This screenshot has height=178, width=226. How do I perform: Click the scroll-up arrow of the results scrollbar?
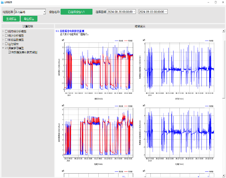(x=224, y=31)
